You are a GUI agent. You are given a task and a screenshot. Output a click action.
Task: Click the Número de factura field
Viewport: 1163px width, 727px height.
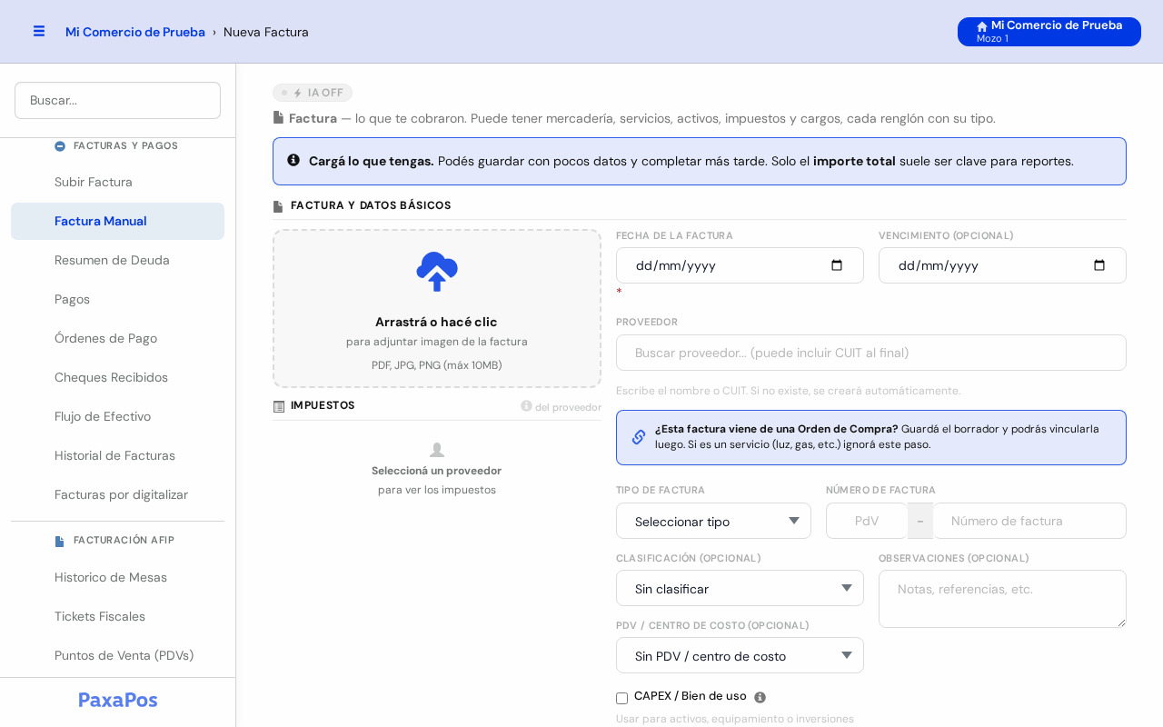(x=1029, y=521)
